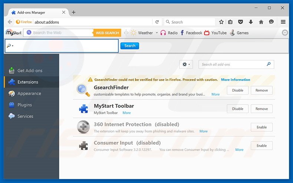Click the Firefox identity icon in the address bar
This screenshot has width=293, height=183.
[24, 22]
